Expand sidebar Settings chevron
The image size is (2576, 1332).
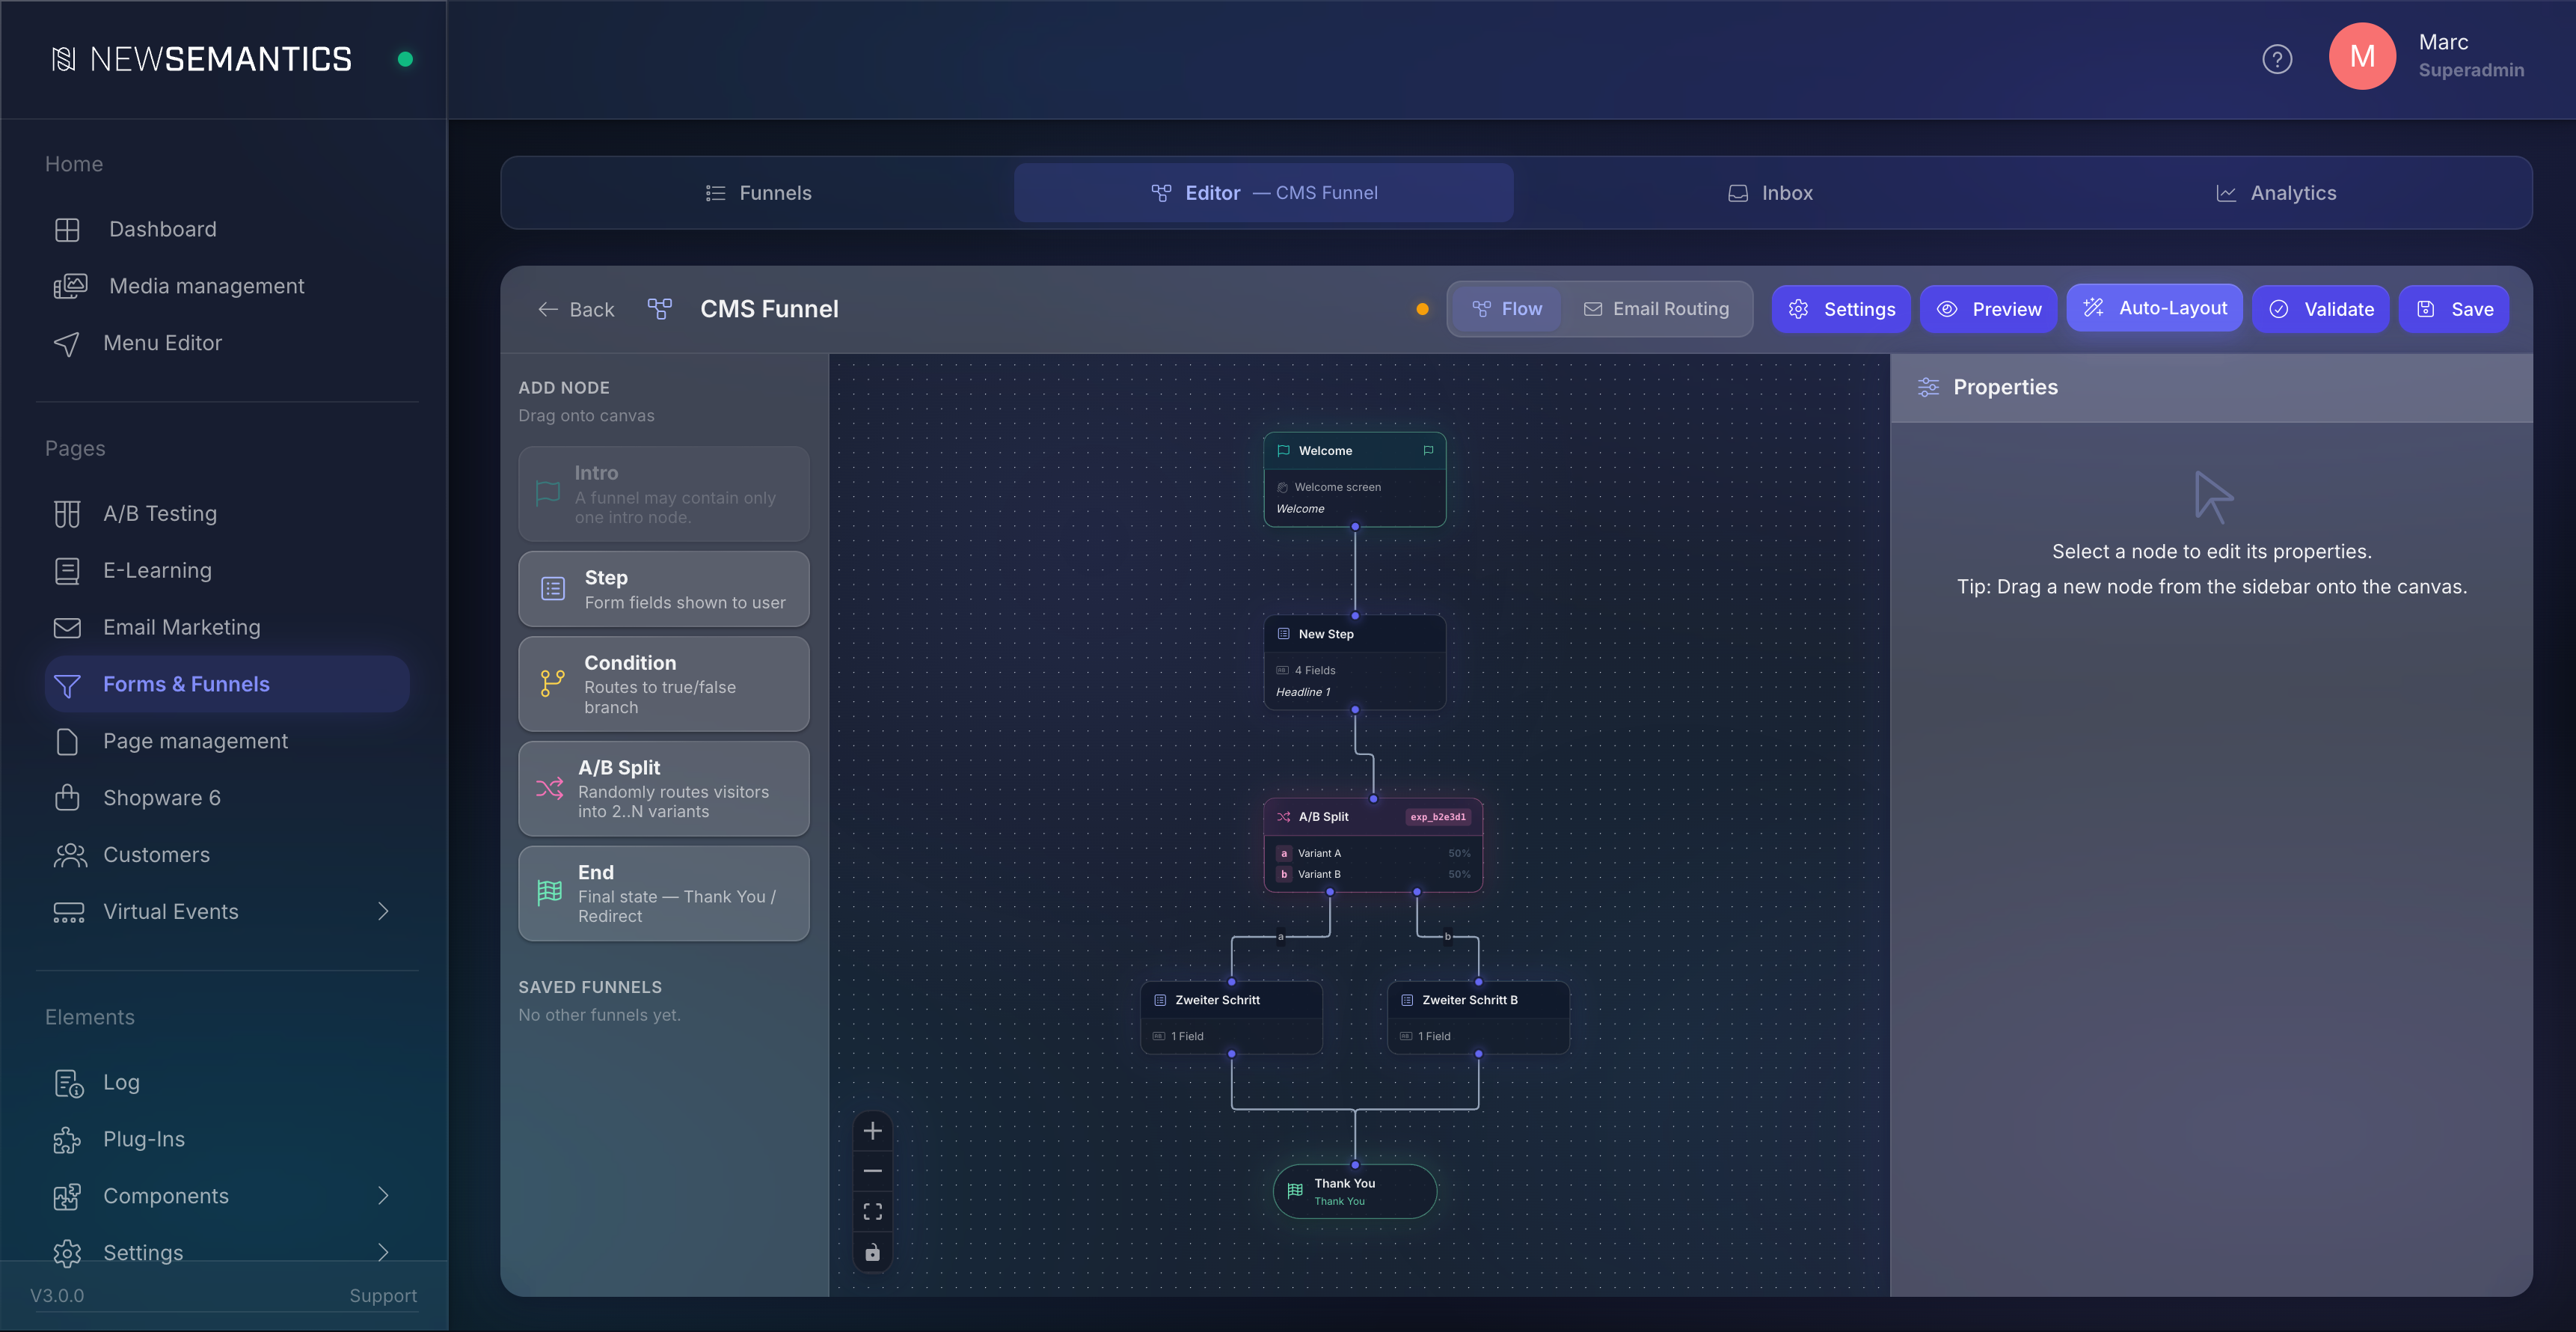[383, 1253]
